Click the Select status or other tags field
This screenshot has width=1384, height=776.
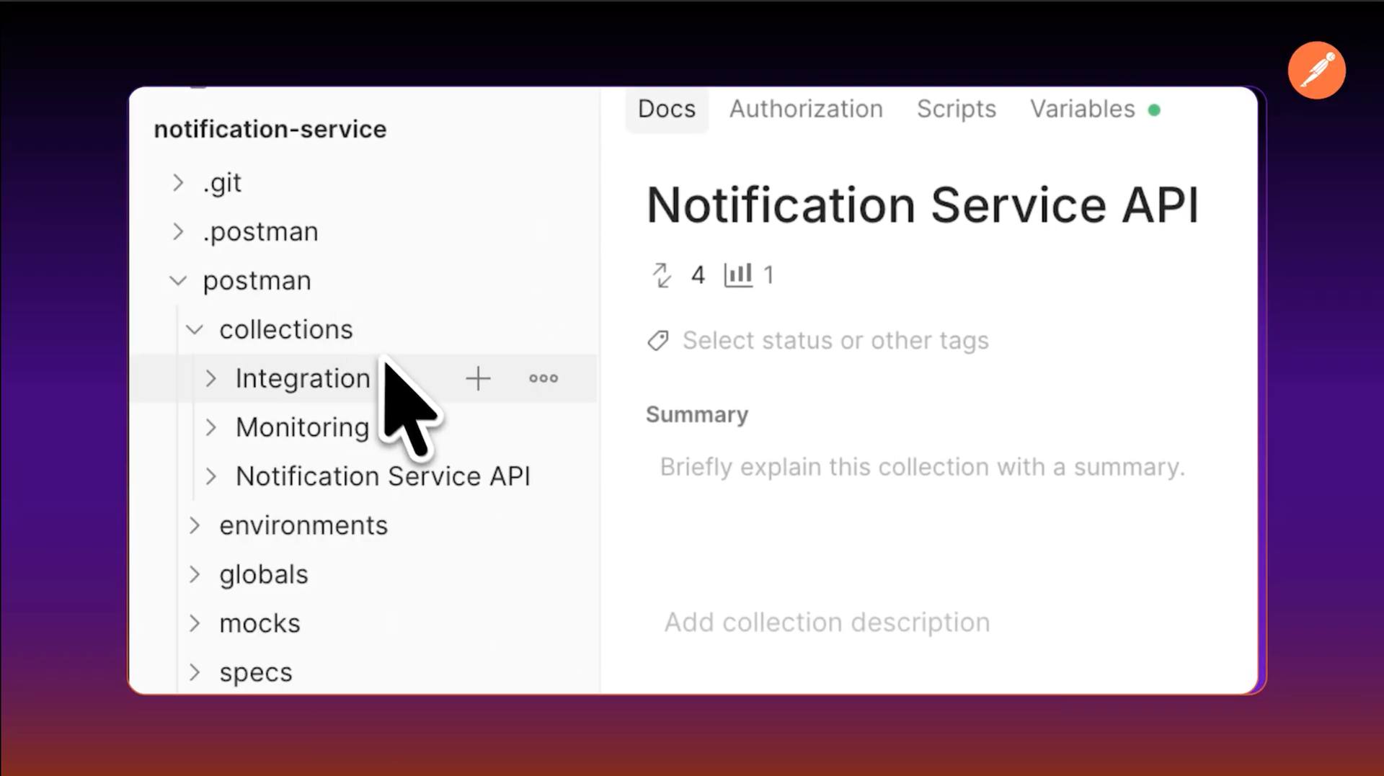835,340
